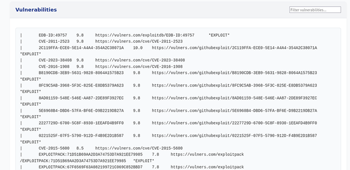
Task: Click the vulners.com/cve/CVE-2011-2523 URL
Action: 139,41
